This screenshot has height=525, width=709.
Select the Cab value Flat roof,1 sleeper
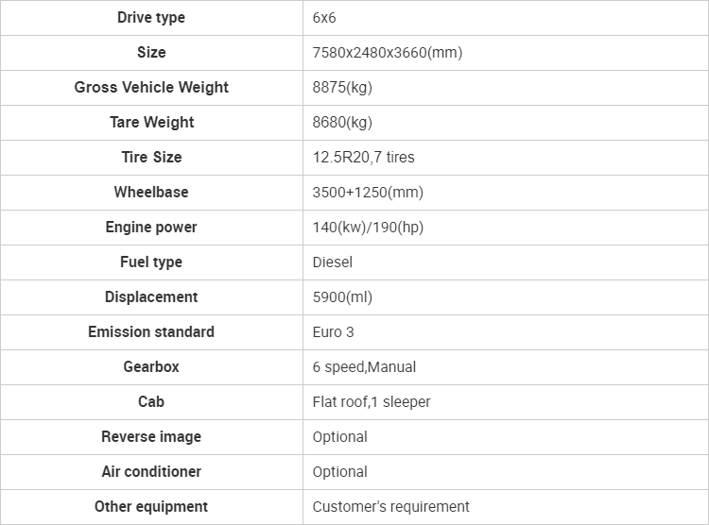[x=372, y=401]
